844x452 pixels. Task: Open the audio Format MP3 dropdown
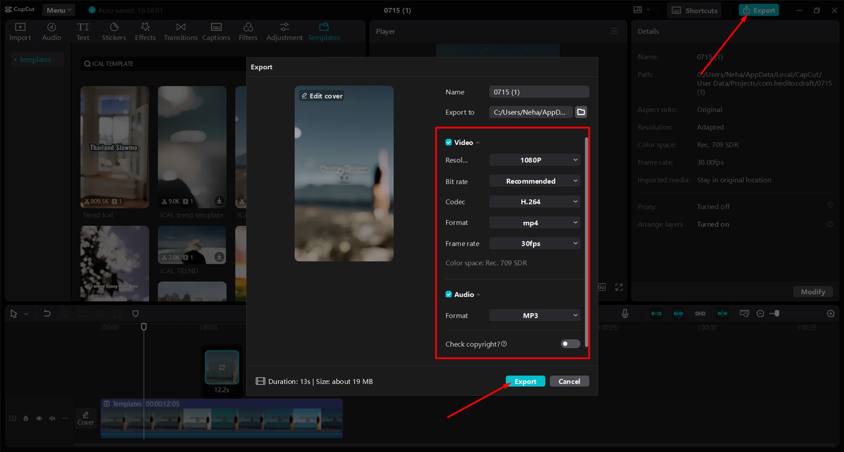pyautogui.click(x=535, y=316)
